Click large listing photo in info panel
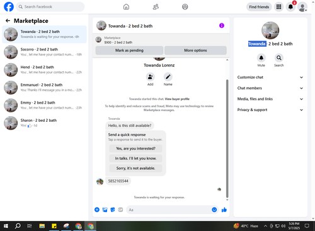Screen dimensions: 315x231 (x=270, y=30)
